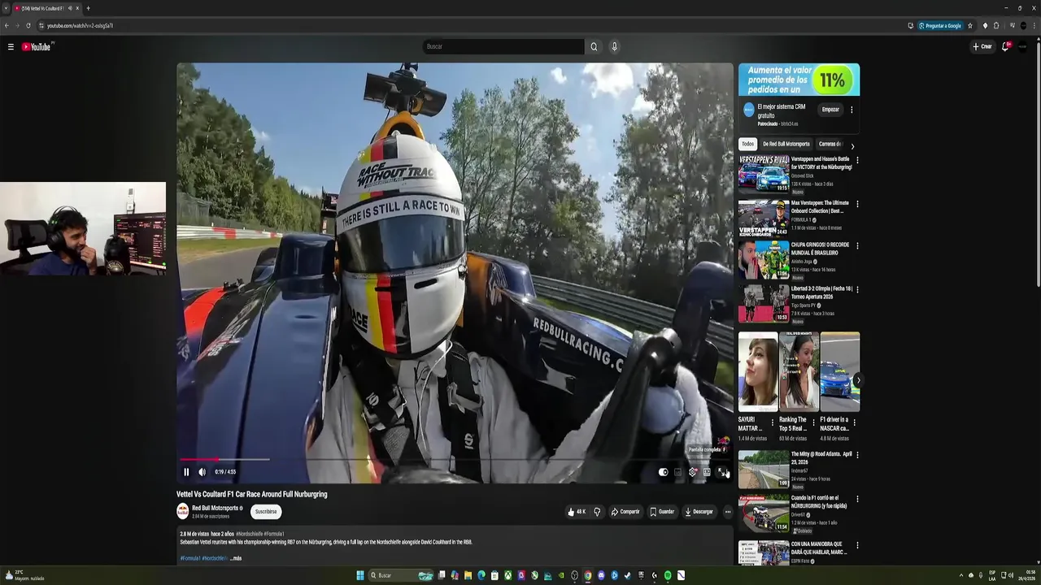Focus the YouTube Buscar search field
This screenshot has height=585, width=1041.
tap(503, 46)
